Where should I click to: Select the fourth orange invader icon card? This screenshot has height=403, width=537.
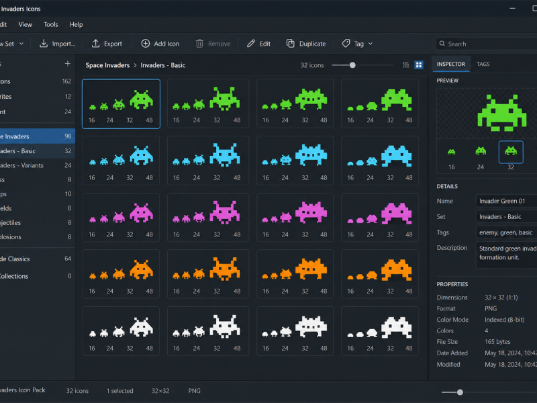tap(380, 274)
